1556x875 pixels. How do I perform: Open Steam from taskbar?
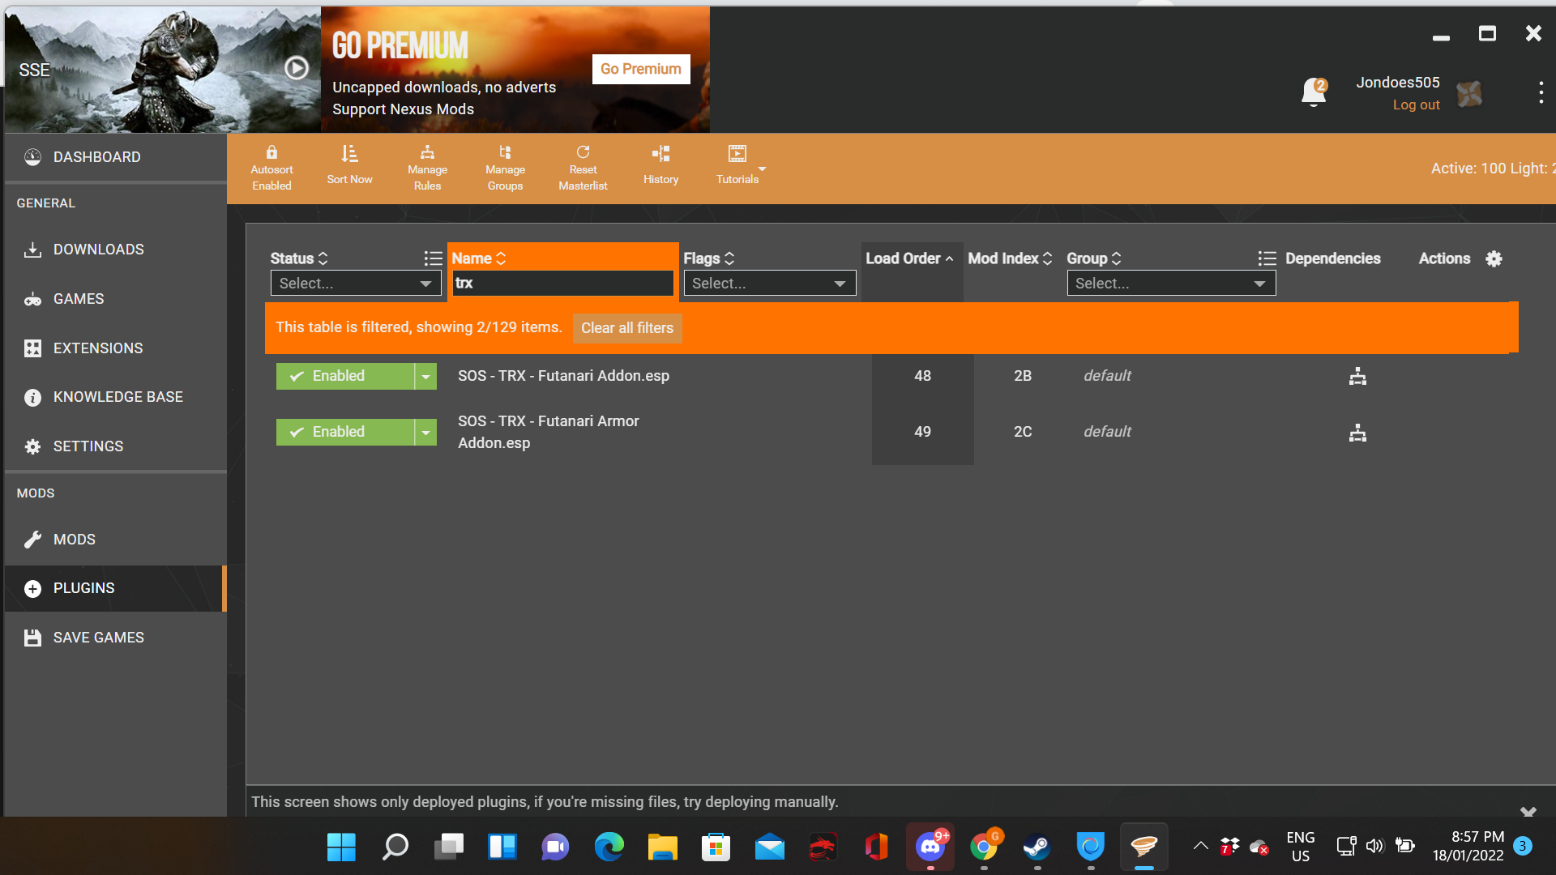(x=1037, y=847)
